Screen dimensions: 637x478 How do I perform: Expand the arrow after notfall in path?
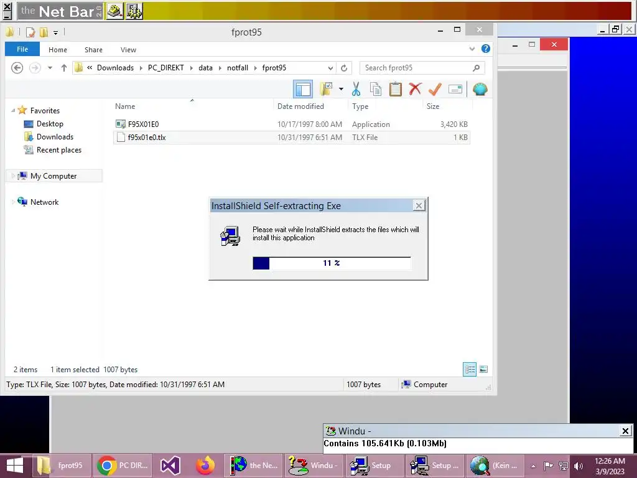coord(256,68)
